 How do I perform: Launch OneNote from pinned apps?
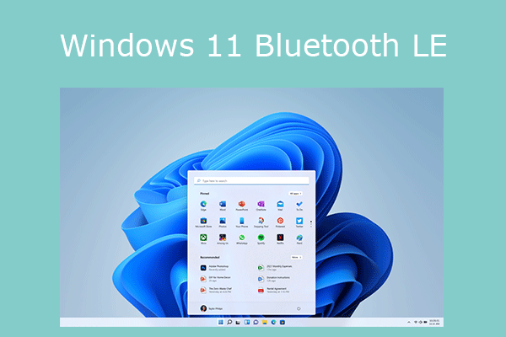[261, 204]
